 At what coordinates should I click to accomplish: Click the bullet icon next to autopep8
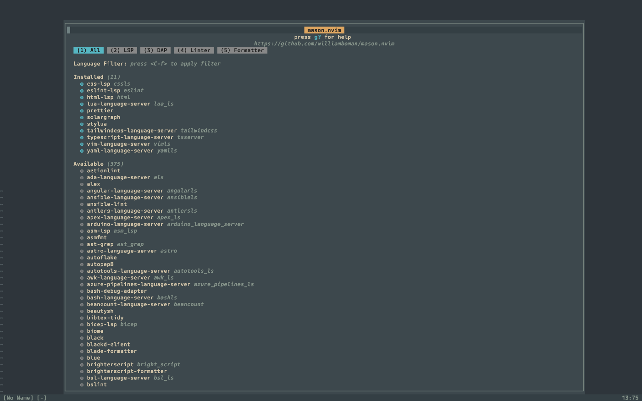pos(82,264)
